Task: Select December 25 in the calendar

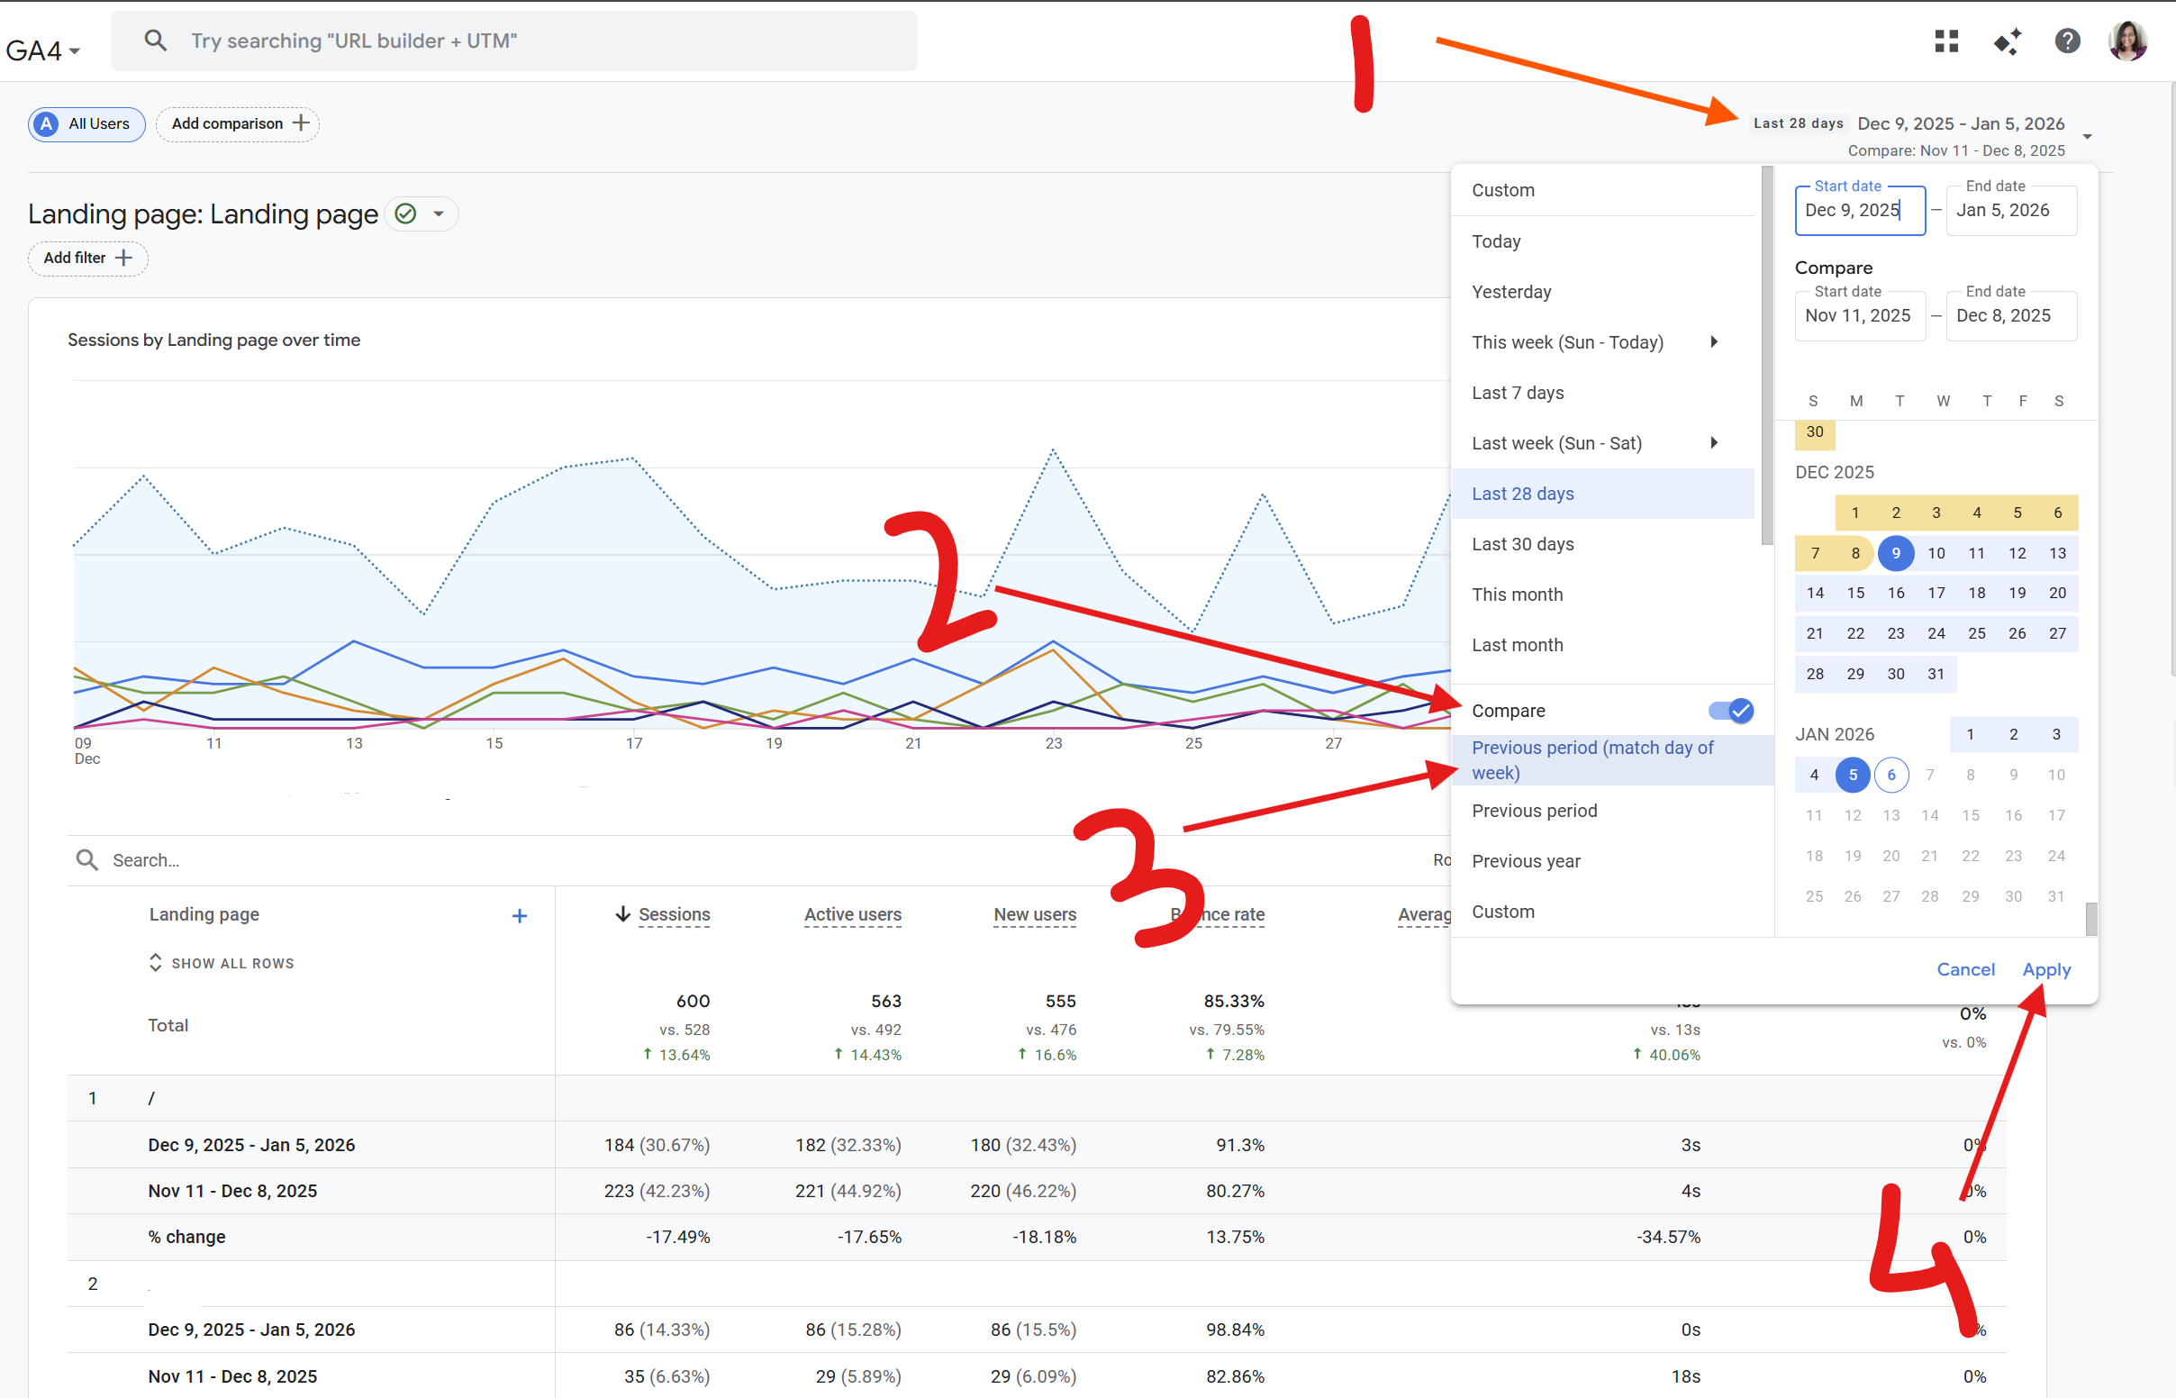Action: pyautogui.click(x=1976, y=632)
